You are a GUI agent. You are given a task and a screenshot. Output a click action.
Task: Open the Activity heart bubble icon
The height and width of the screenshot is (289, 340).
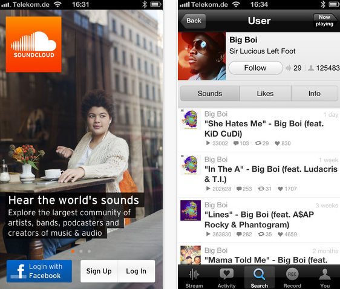[226, 274]
